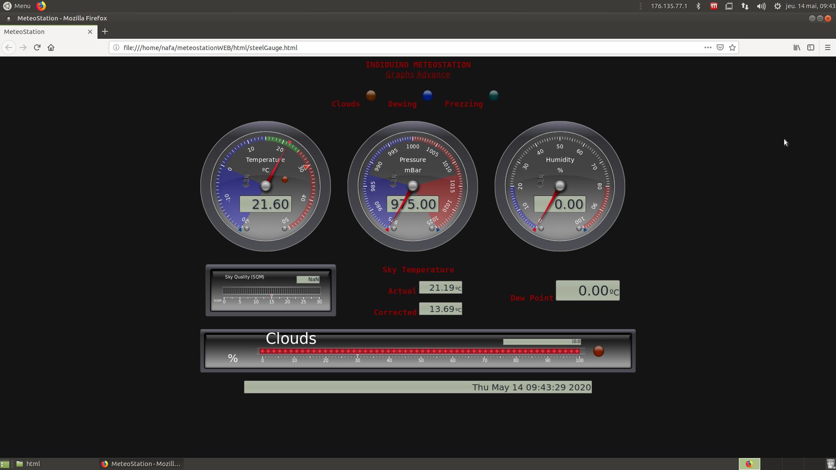Open the Firefox library icon

(797, 47)
